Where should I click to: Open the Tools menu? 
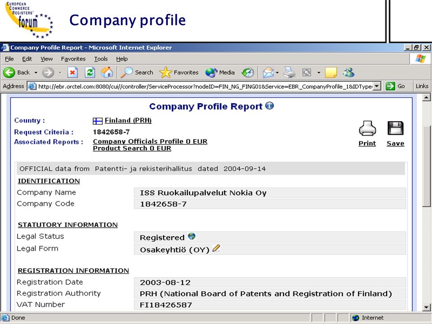(x=101, y=58)
